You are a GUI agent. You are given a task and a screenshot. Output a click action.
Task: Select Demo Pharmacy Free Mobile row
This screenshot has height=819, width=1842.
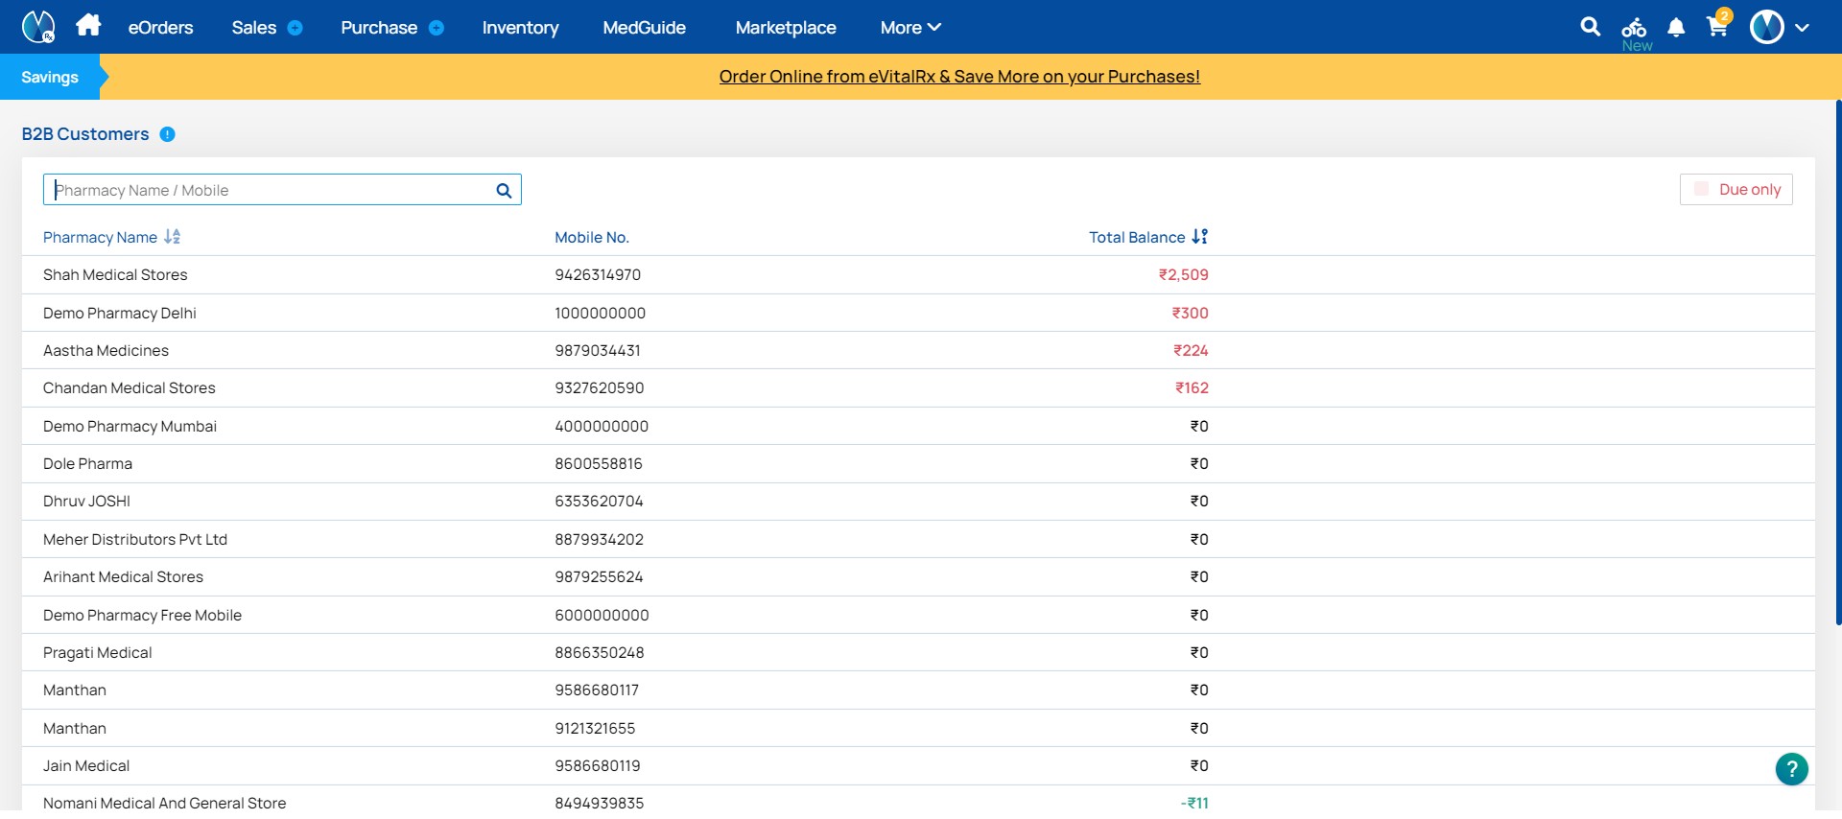coord(918,615)
